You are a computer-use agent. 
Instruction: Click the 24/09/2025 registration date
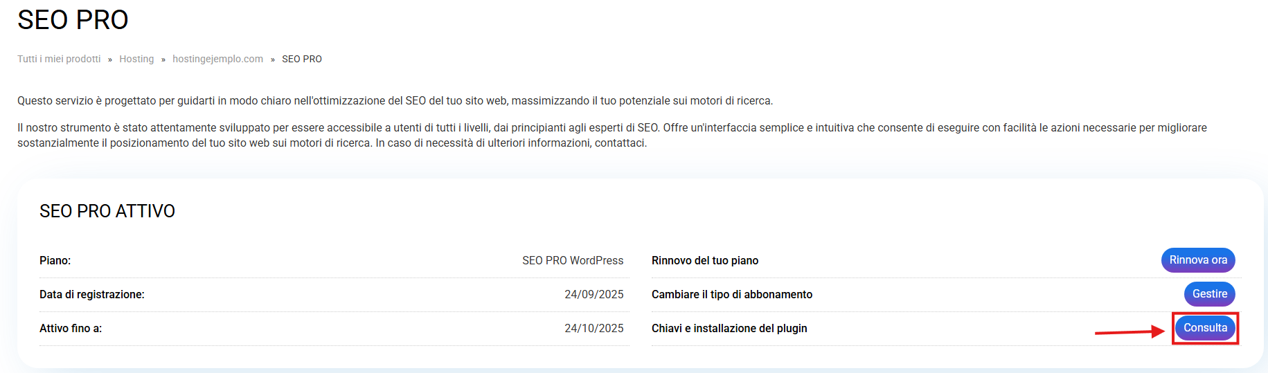(593, 295)
